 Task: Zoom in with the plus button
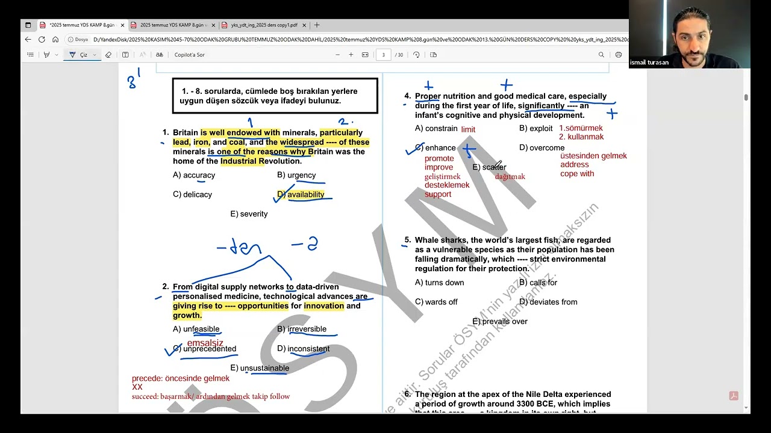(351, 55)
